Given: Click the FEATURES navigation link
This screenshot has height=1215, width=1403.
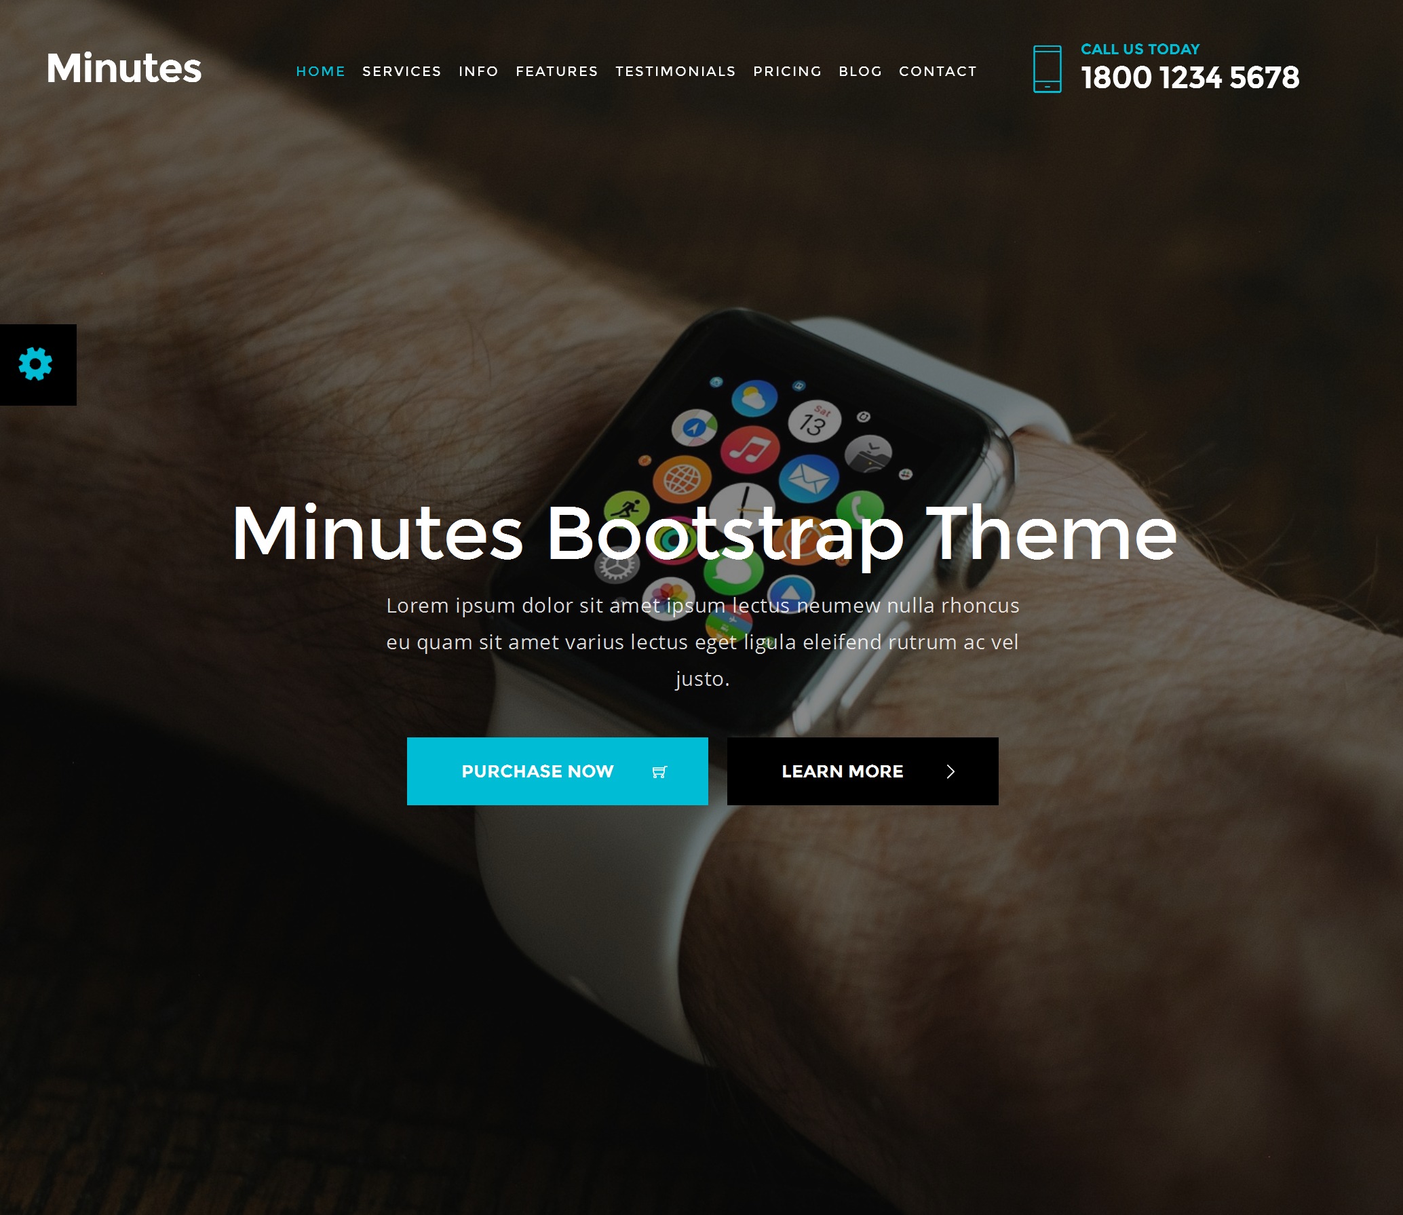Looking at the screenshot, I should [557, 71].
